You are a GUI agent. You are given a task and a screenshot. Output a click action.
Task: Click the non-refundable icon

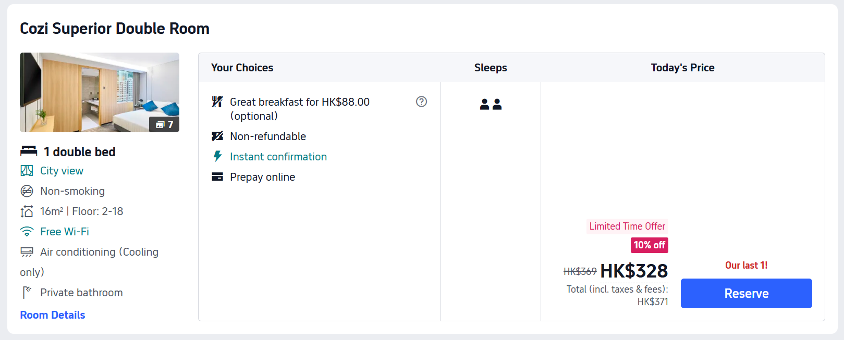tap(217, 136)
